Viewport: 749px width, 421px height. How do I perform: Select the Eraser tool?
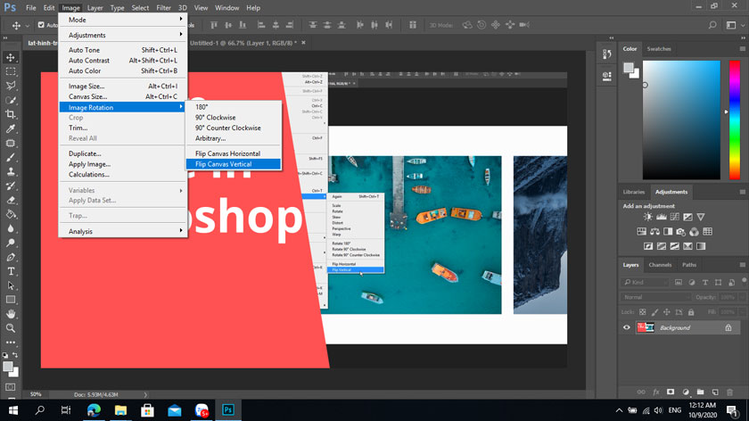click(x=11, y=200)
